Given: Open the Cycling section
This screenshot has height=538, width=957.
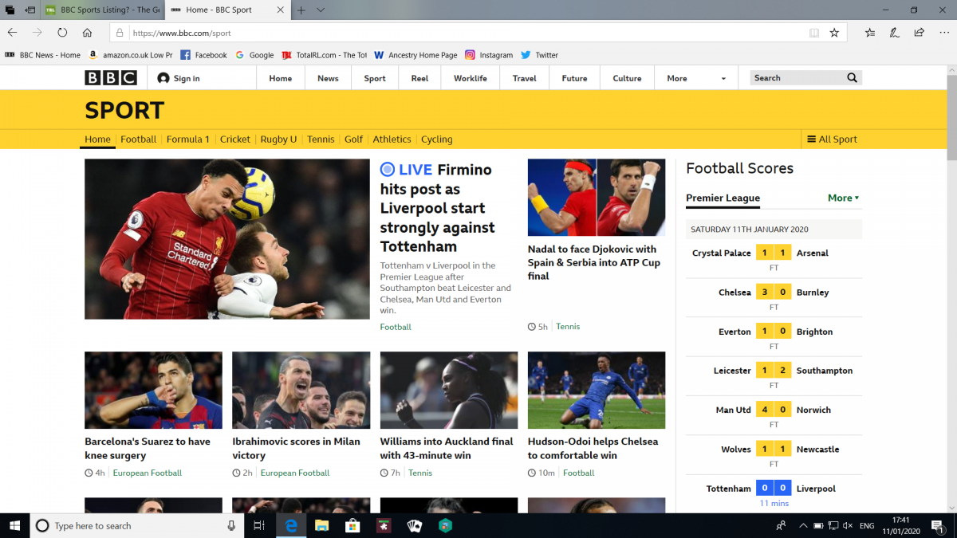Looking at the screenshot, I should pos(437,139).
